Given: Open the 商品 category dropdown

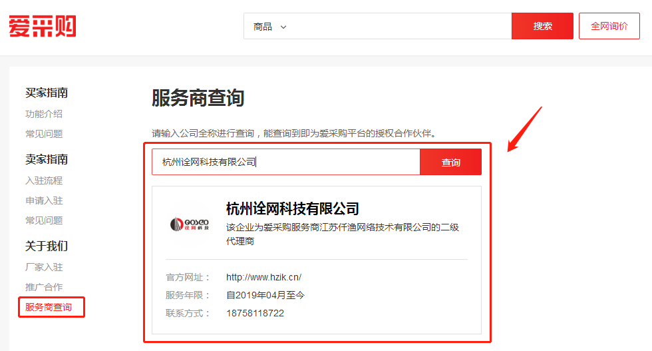Looking at the screenshot, I should pyautogui.click(x=270, y=27).
